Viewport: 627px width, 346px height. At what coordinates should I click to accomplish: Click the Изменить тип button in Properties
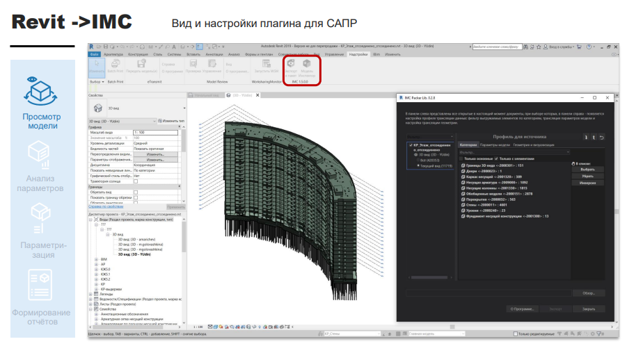coord(171,121)
